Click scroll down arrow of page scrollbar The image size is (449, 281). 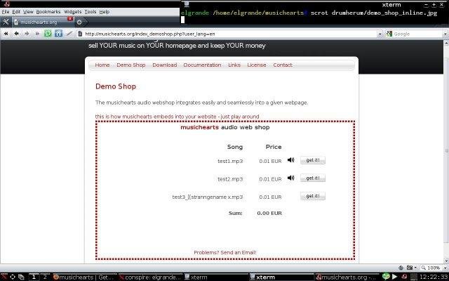446,261
